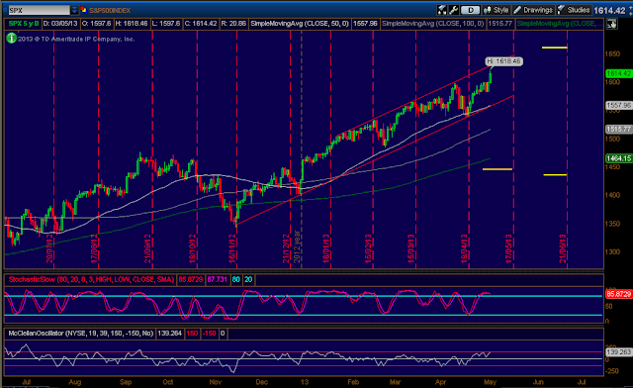This screenshot has width=633, height=388.
Task: Click the 20/07/12 vertical date marker
Action: (50, 248)
